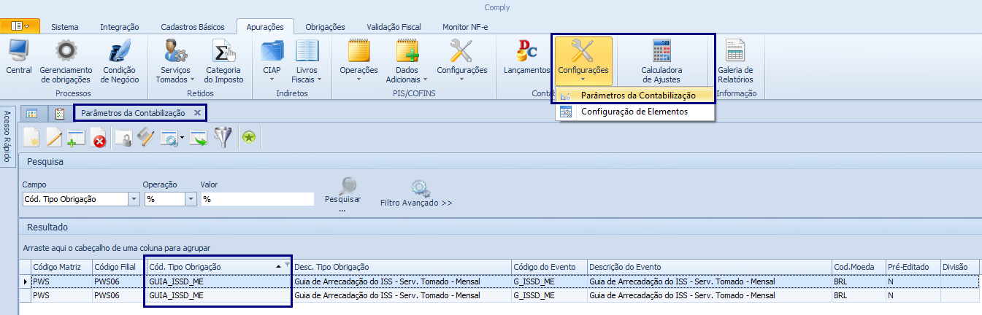Expand the Operação combo box

tap(191, 199)
